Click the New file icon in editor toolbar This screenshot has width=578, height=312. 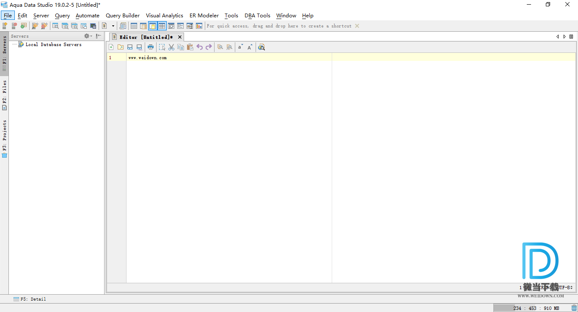111,47
